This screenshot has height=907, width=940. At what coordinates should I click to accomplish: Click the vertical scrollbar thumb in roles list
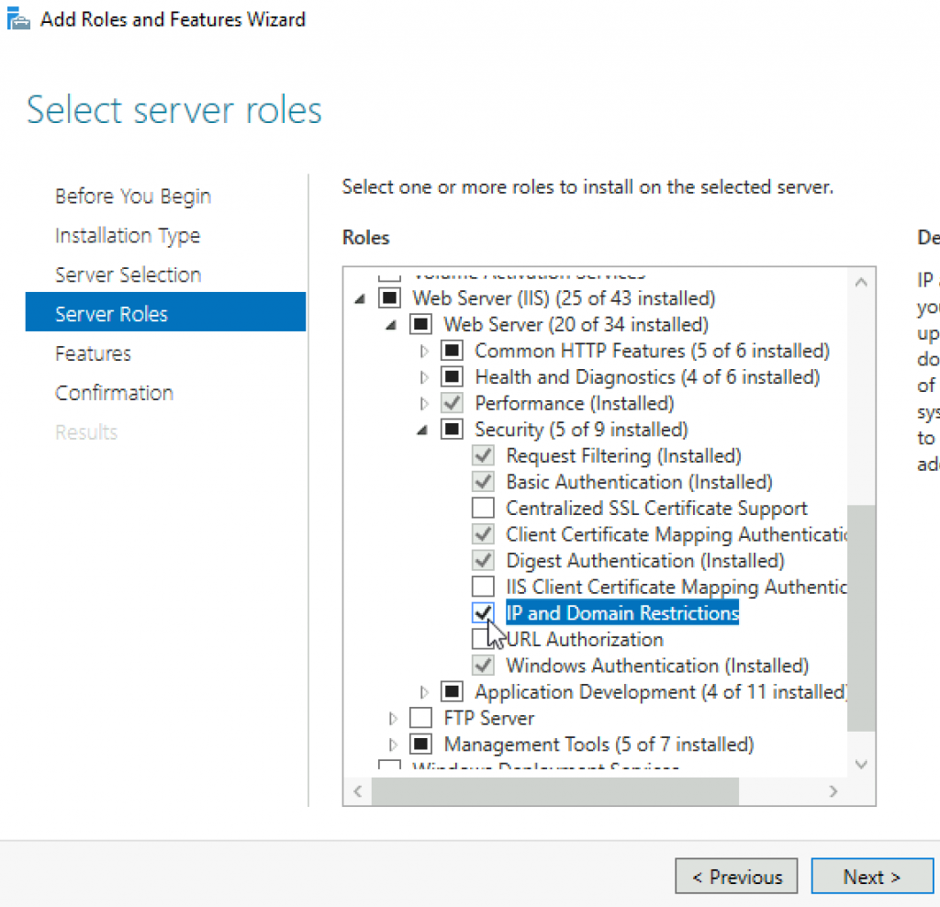click(x=861, y=618)
